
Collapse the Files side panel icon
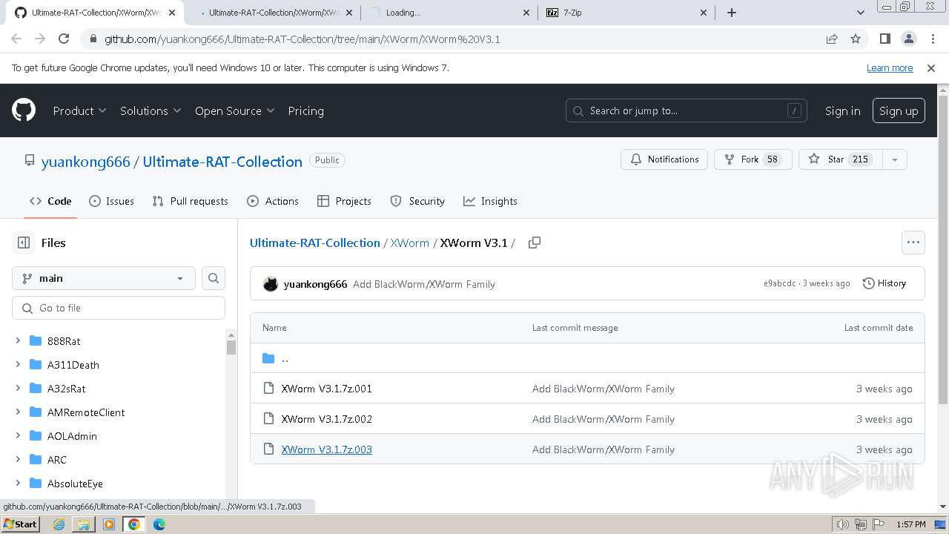pos(24,243)
